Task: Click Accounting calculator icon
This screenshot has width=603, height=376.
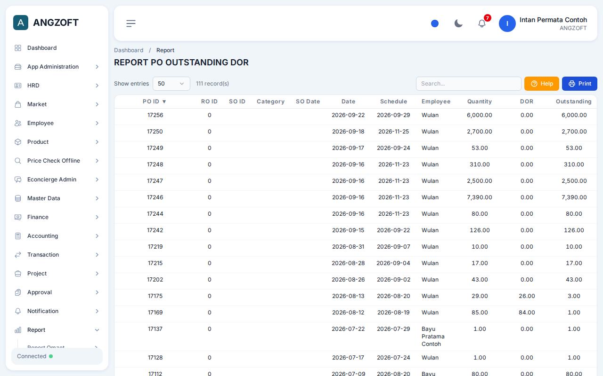Action: [18, 236]
